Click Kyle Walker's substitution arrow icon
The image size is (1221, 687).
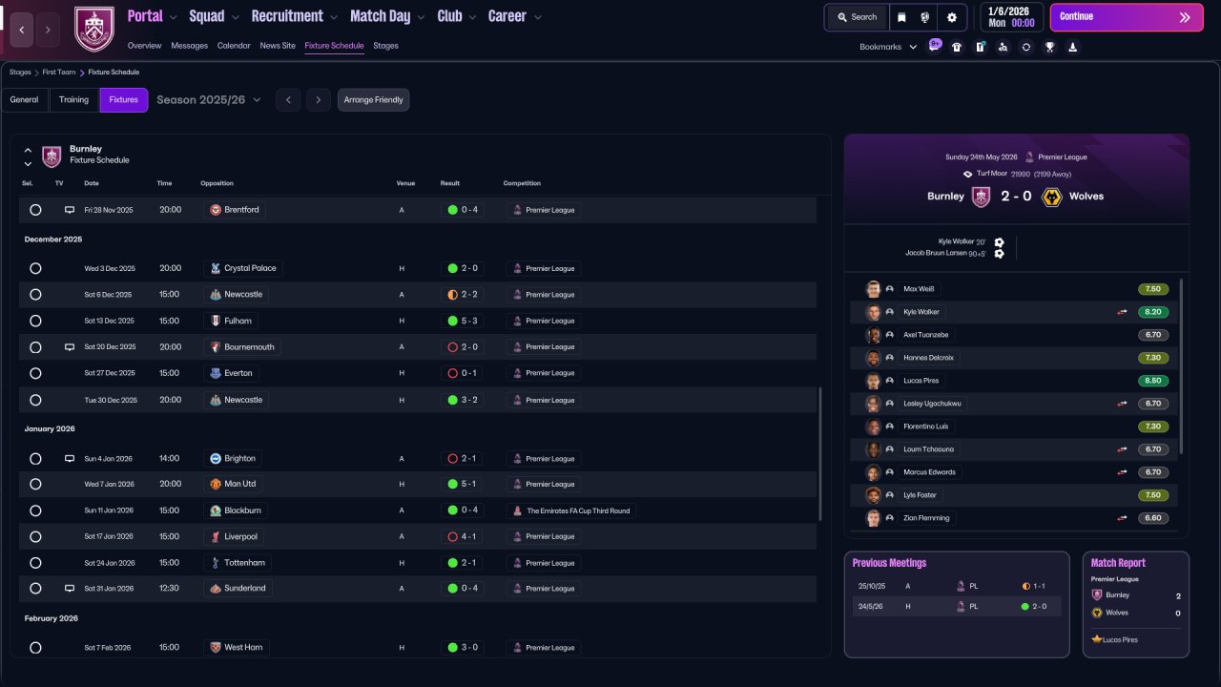coord(1123,312)
